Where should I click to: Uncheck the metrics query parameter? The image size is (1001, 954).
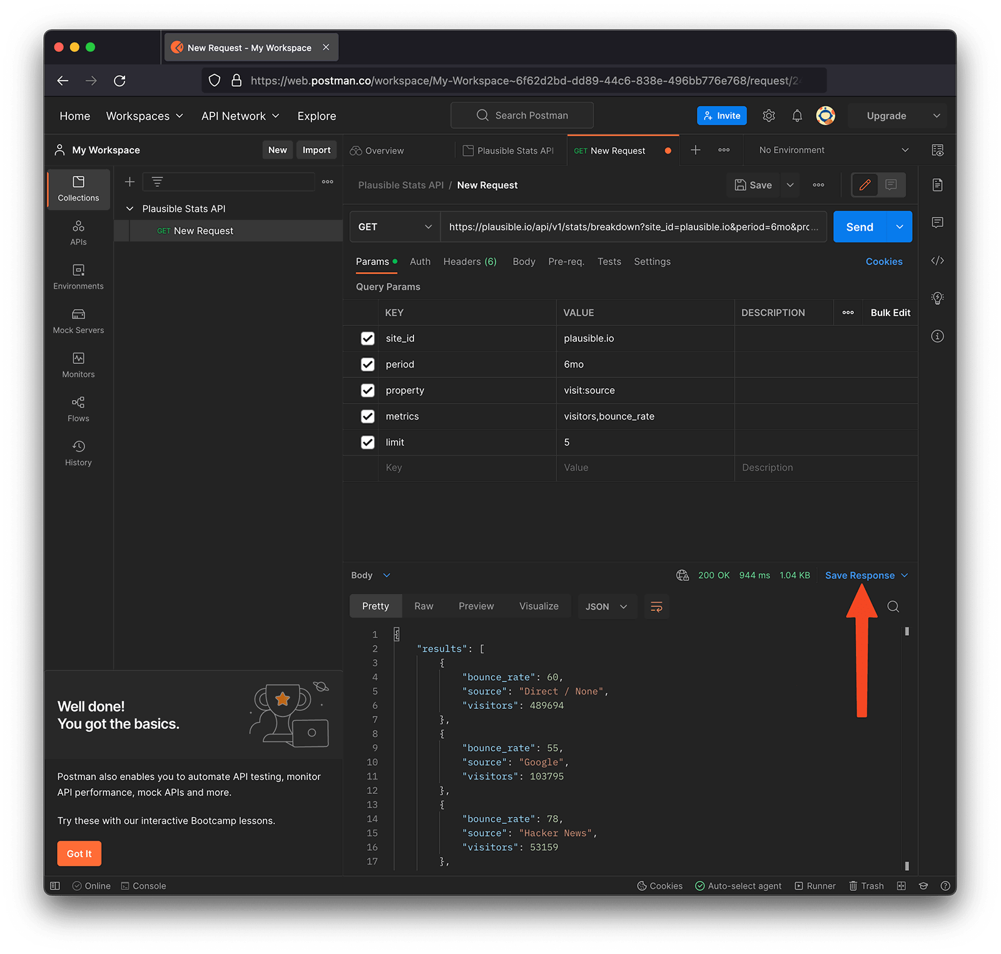coord(367,416)
